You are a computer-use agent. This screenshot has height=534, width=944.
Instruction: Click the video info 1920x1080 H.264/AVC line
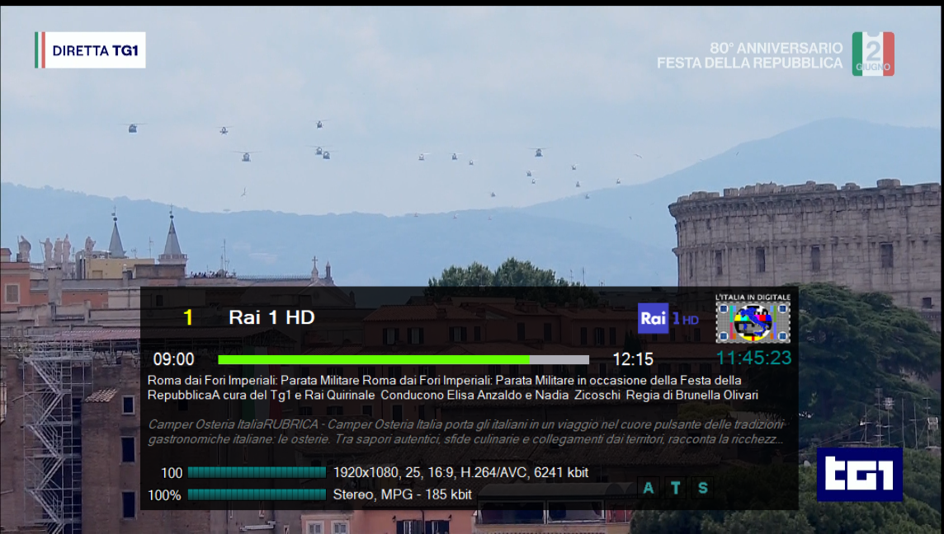coord(460,473)
